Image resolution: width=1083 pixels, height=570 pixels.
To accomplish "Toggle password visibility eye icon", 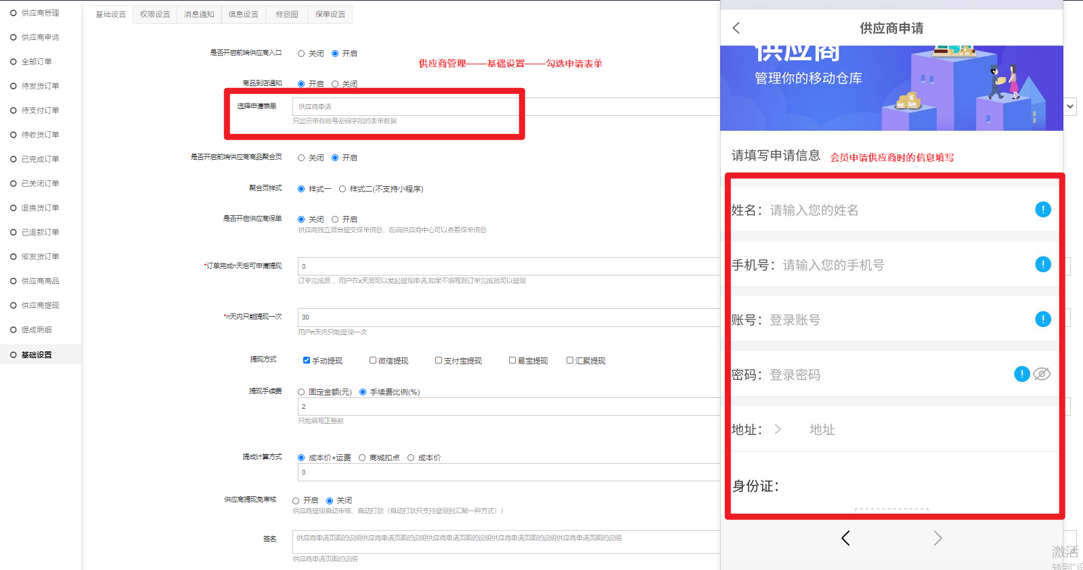I will (1042, 374).
